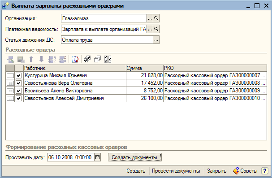The height and width of the screenshot is (178, 272).
Task: Sort the list ascending A-Z
Action: click(x=52, y=59)
